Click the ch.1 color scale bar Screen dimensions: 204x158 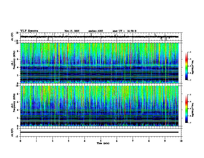(x=186, y=66)
